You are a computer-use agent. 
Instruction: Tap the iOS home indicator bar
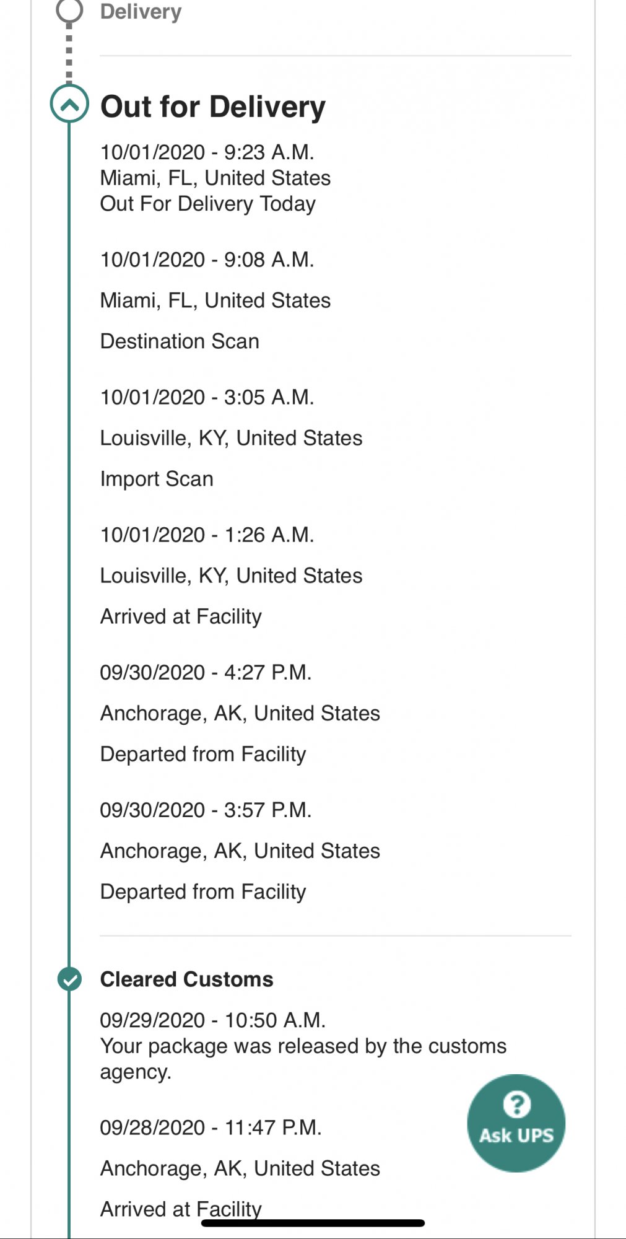(x=313, y=1223)
